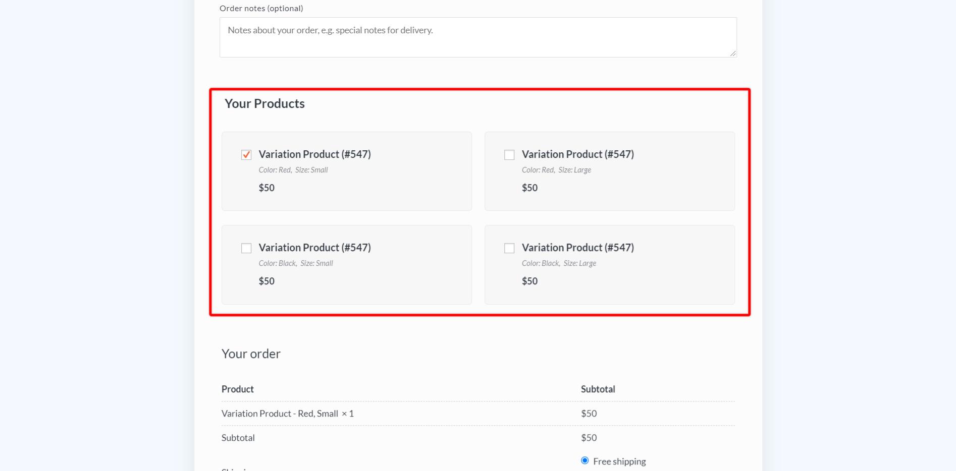Click the Black, Small card product title
Image resolution: width=956 pixels, height=471 pixels.
pos(314,248)
